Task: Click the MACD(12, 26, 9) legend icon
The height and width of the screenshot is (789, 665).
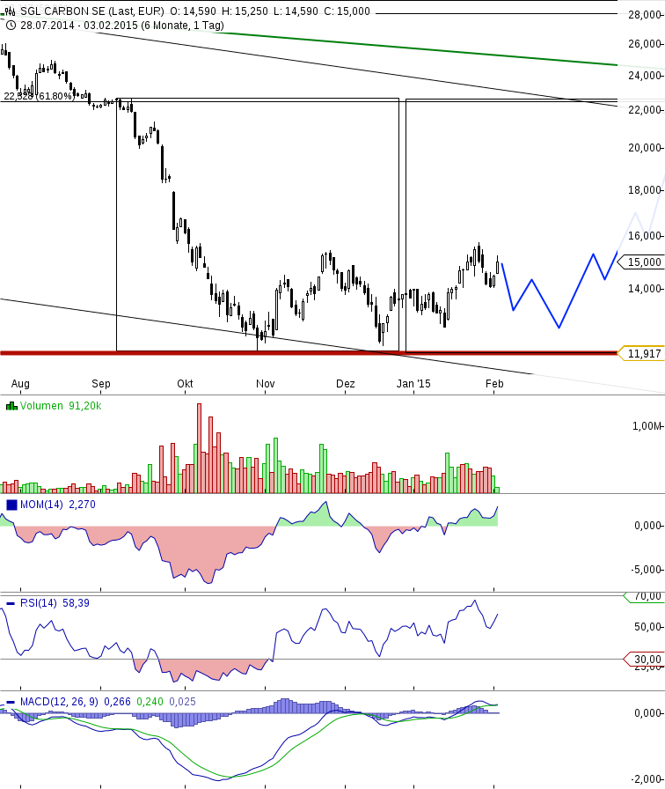Action: (x=11, y=702)
